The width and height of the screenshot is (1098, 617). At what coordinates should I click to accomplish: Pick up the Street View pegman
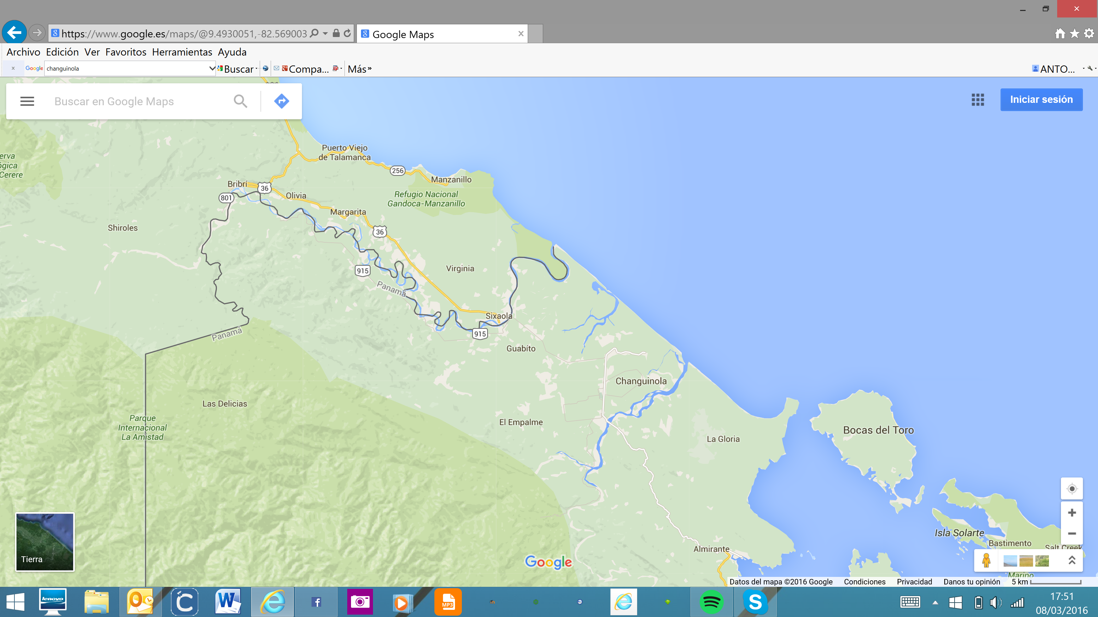986,560
